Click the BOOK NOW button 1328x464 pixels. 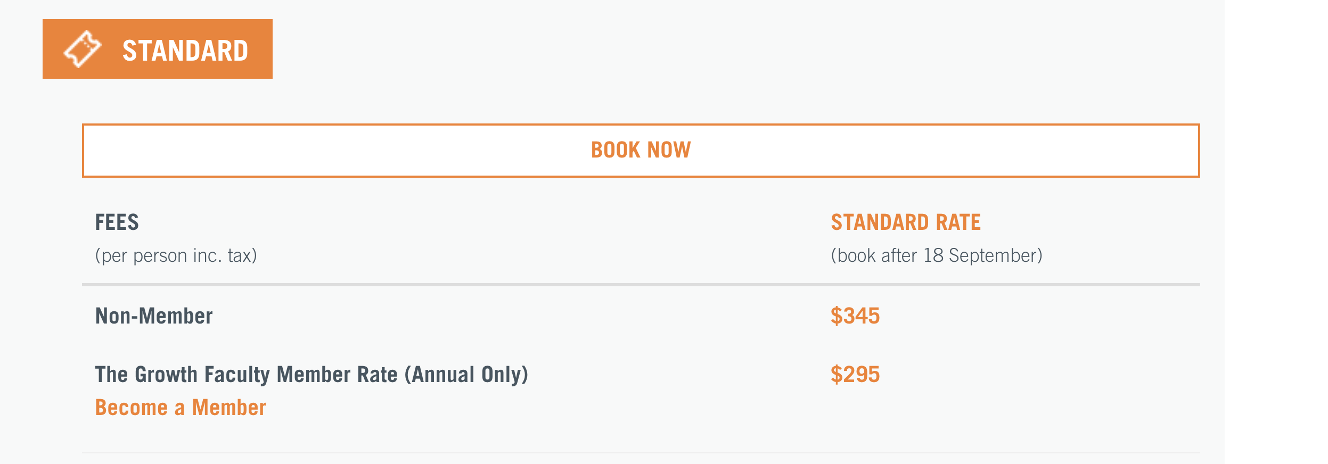(x=641, y=151)
